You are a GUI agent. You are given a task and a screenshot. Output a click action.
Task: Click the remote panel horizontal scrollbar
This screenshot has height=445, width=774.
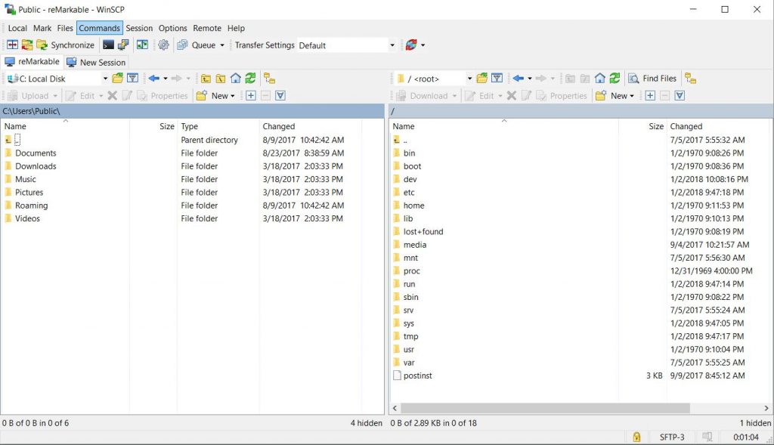point(545,408)
